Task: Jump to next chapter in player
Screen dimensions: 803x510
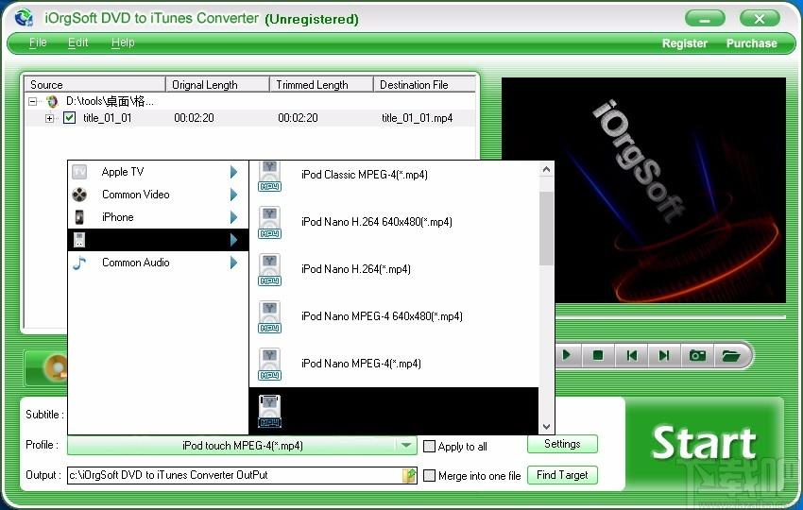Action: coord(664,355)
